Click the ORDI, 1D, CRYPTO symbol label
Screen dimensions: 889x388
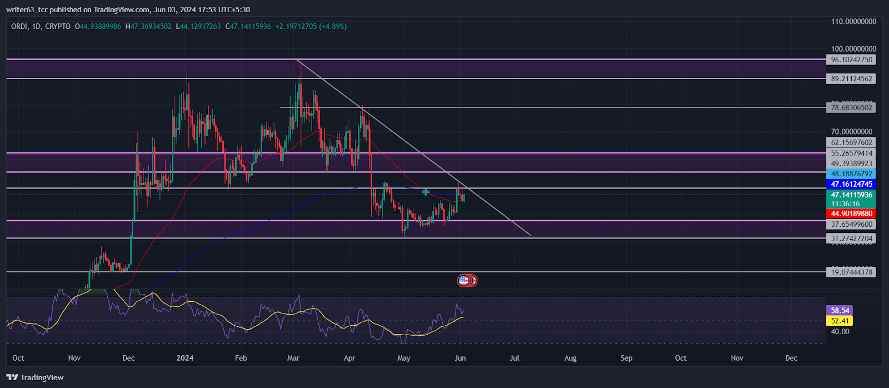tap(41, 26)
